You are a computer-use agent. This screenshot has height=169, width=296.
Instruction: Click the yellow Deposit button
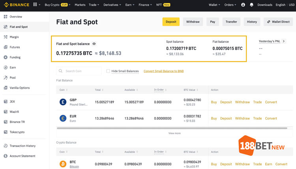pos(171,22)
